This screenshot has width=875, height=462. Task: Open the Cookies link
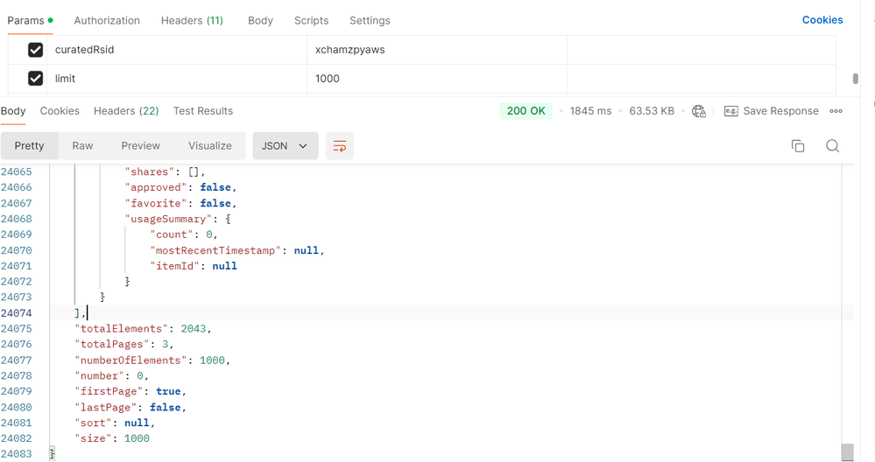point(822,20)
